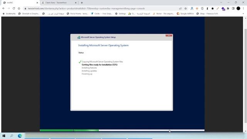Click the Setup dialog title icon
247x139 pixels.
click(79, 37)
